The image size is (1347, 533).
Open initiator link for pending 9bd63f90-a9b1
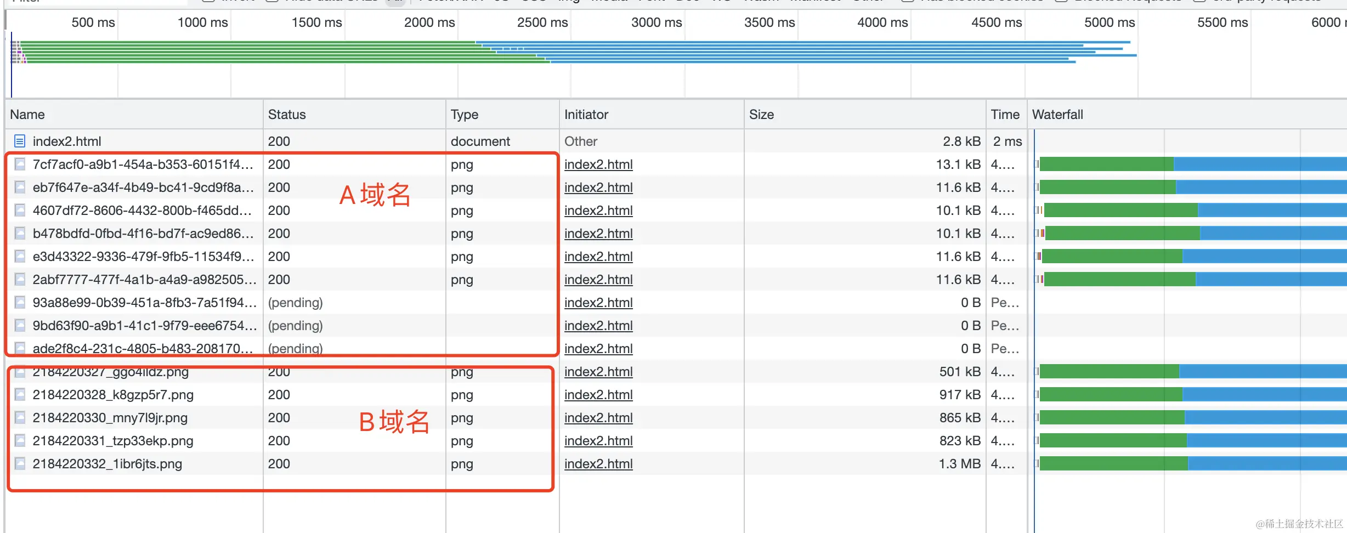(x=598, y=326)
